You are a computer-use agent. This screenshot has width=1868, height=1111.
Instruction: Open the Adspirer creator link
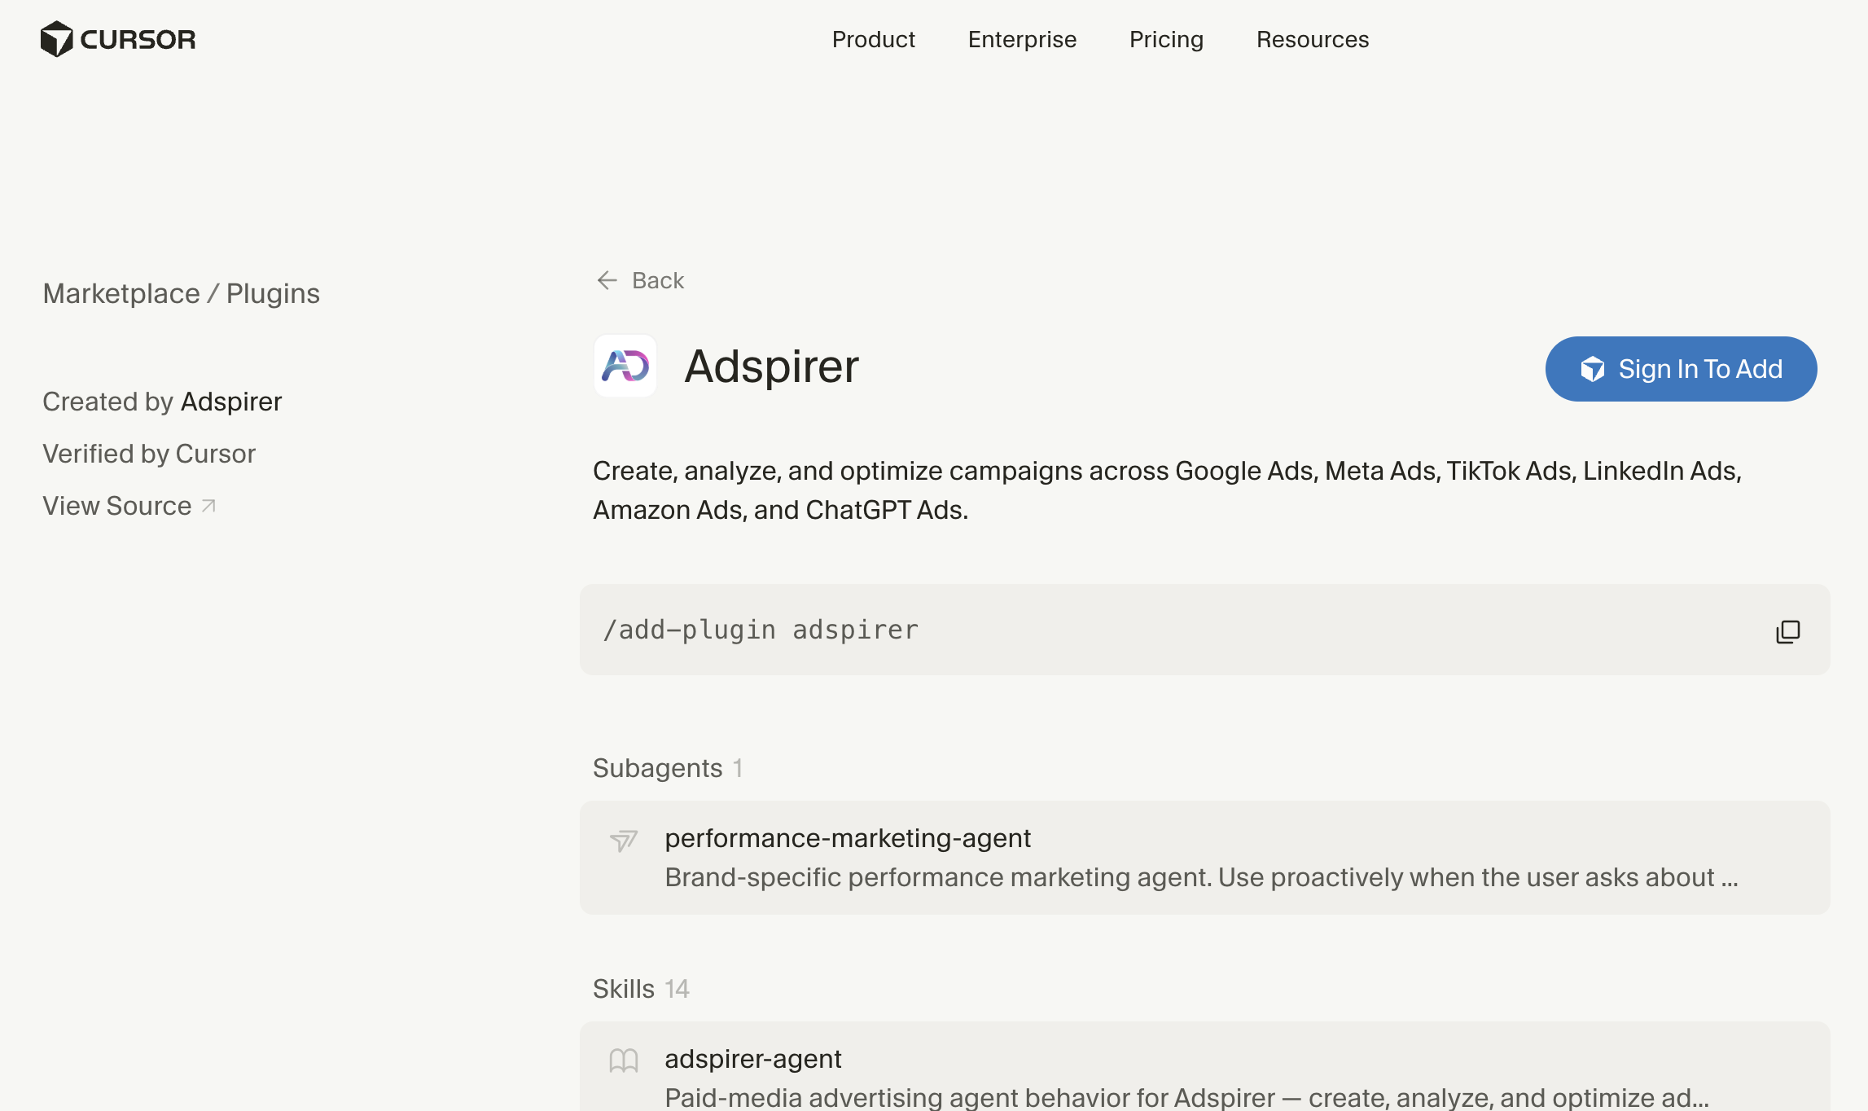click(x=231, y=402)
